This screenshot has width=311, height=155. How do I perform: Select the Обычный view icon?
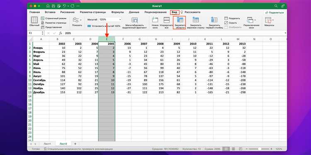(34, 20)
